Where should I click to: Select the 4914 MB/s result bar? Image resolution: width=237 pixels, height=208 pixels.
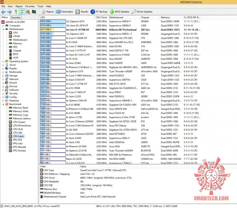[53, 30]
